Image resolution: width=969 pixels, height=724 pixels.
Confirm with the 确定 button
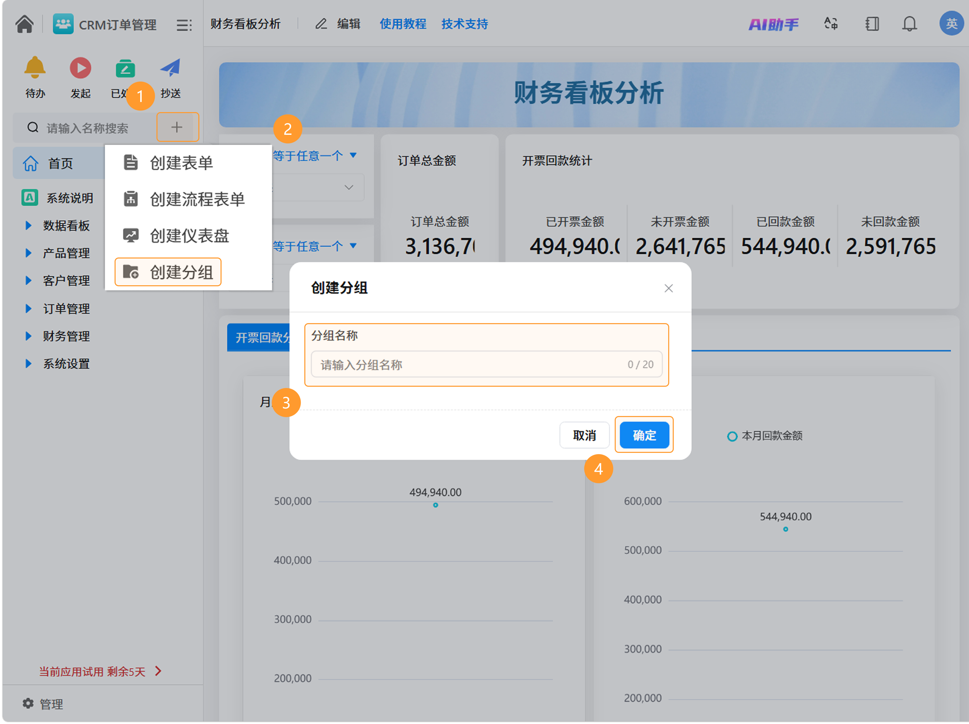[x=644, y=435]
